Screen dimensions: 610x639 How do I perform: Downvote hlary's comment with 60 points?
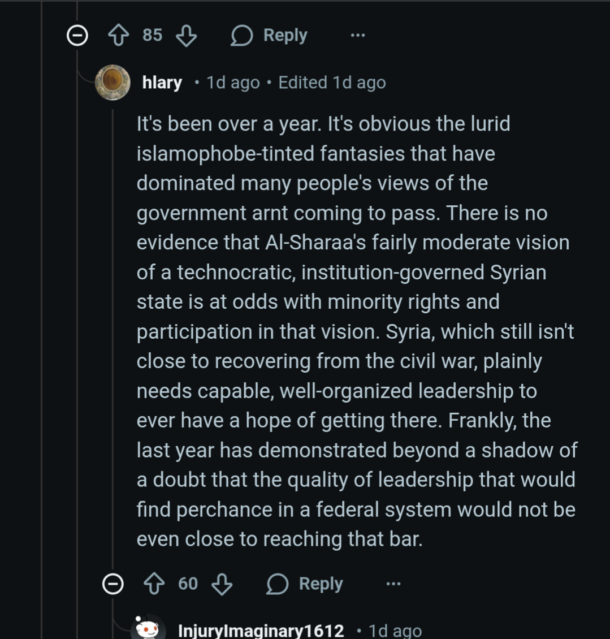click(222, 584)
